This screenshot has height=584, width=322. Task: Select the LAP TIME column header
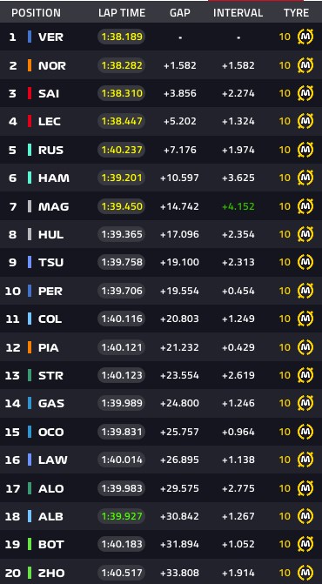(x=122, y=13)
